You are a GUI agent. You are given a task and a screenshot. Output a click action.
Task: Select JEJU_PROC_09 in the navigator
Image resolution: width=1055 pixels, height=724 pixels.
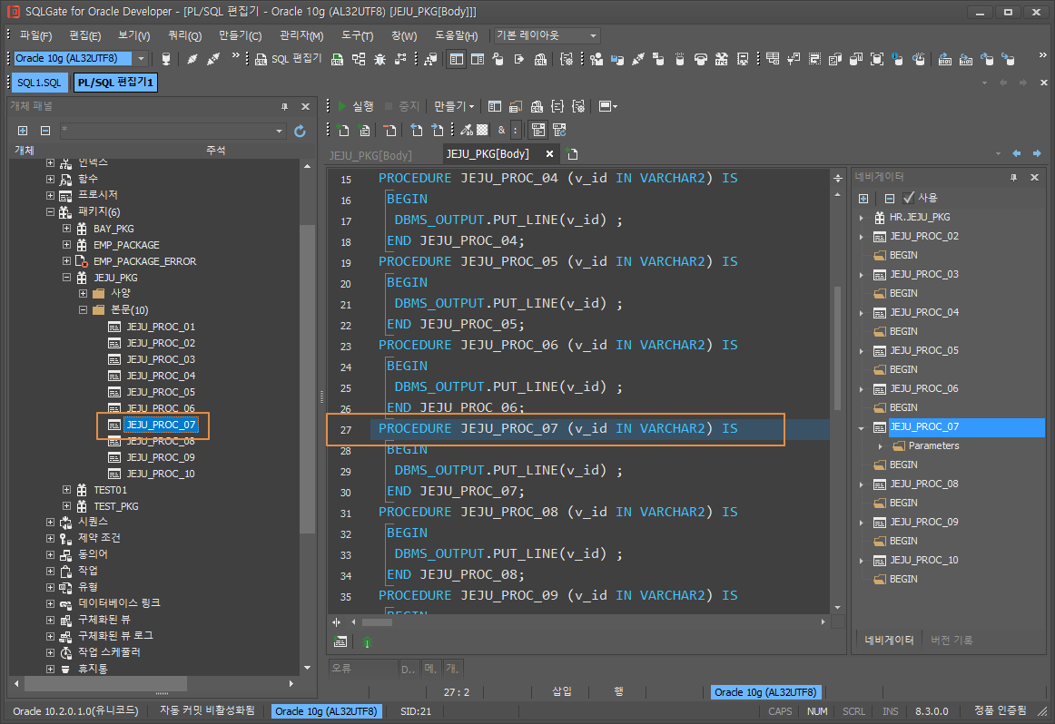click(923, 522)
